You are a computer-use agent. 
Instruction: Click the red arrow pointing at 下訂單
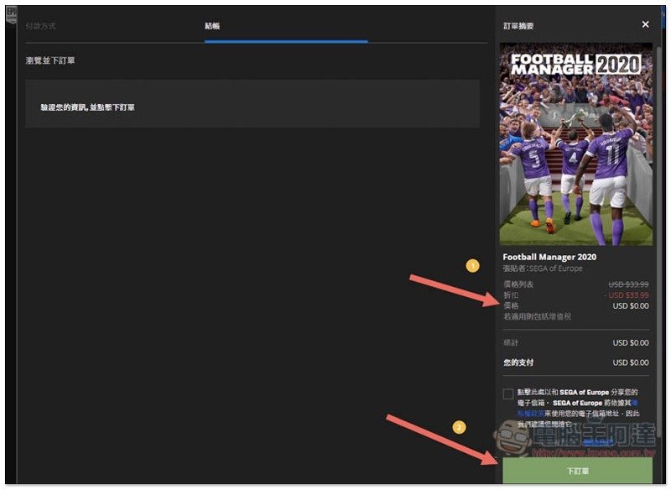tap(441, 440)
